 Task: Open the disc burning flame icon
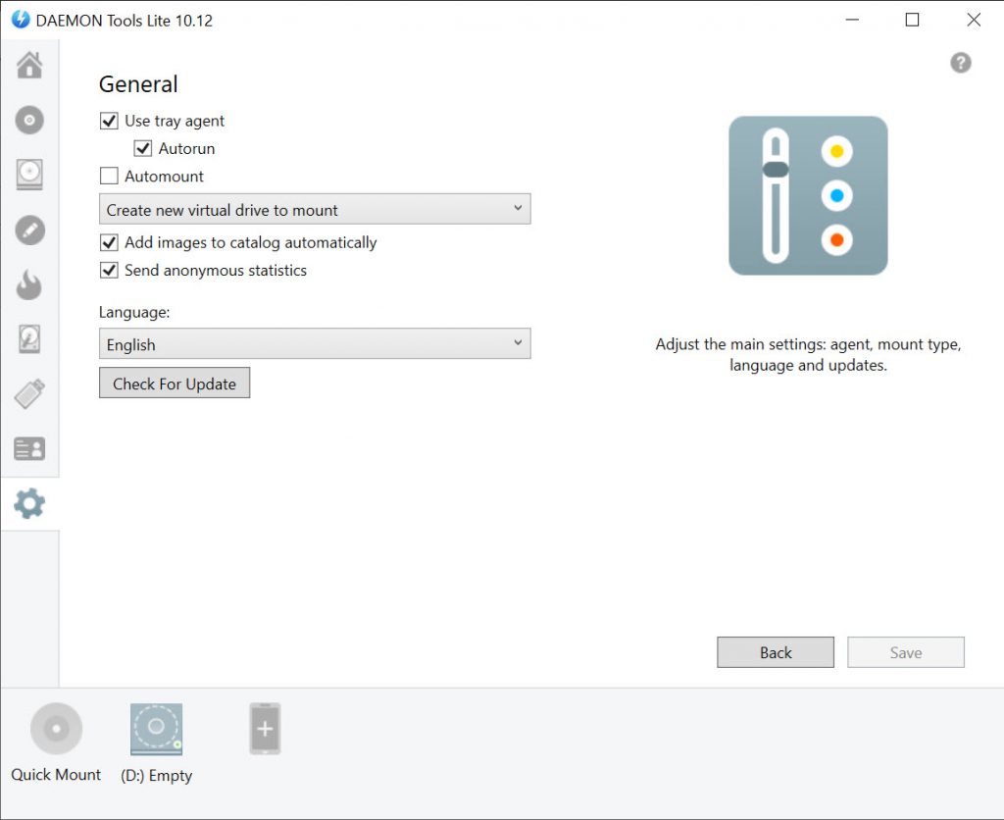click(29, 285)
